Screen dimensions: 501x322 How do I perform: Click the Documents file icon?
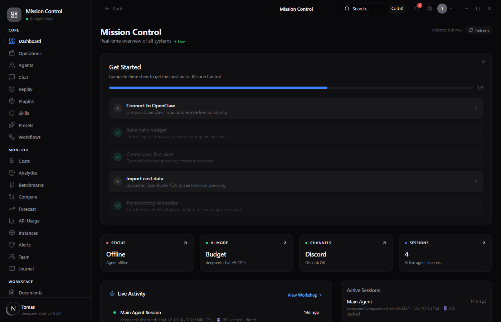point(12,293)
